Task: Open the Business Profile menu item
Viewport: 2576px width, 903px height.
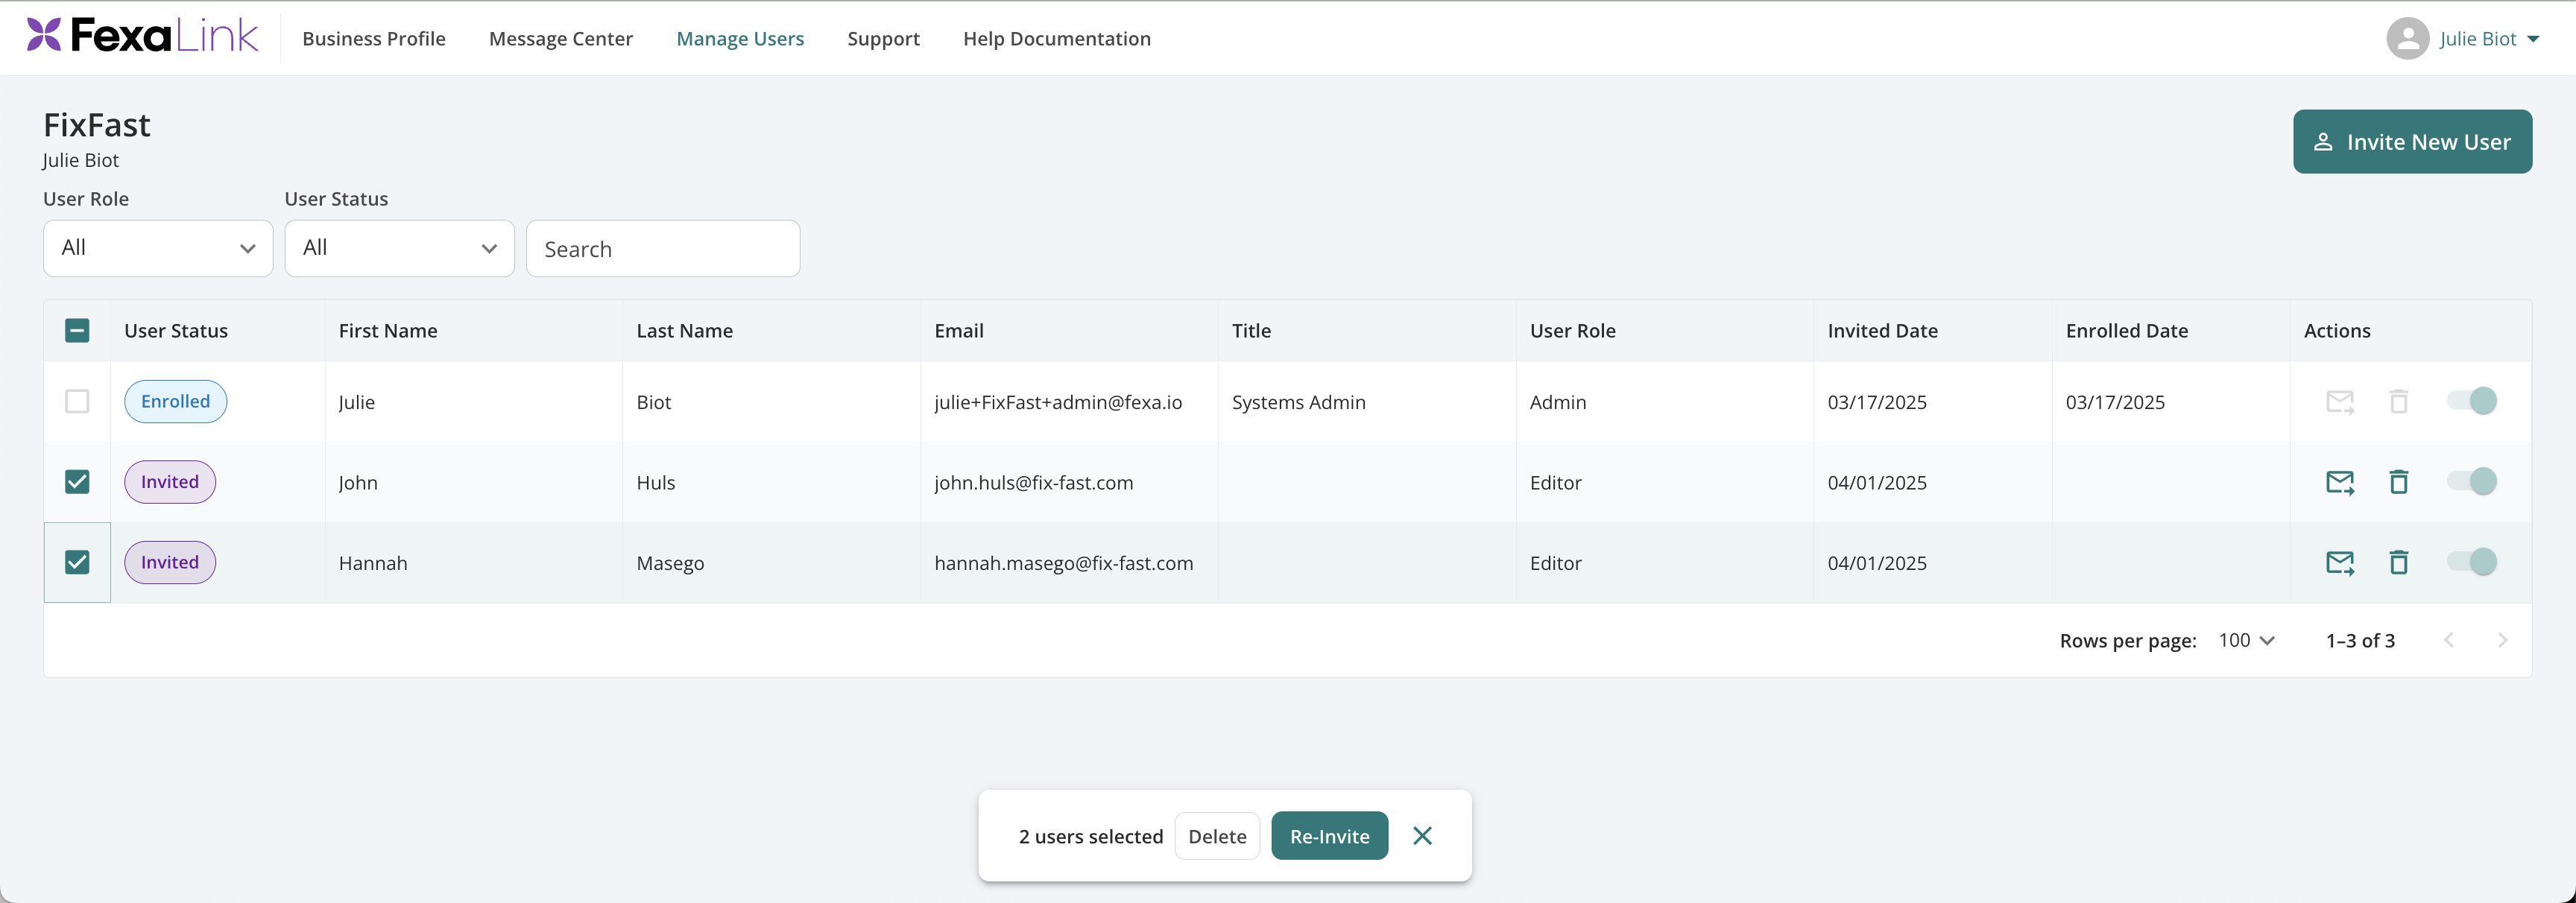Action: point(374,38)
